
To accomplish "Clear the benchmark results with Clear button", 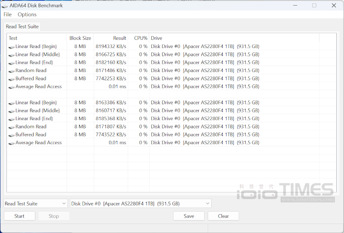I will [223, 216].
